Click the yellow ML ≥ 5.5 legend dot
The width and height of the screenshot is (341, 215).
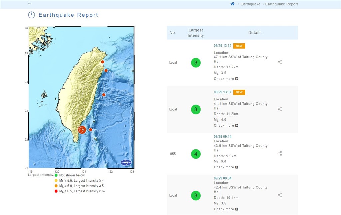point(56,180)
